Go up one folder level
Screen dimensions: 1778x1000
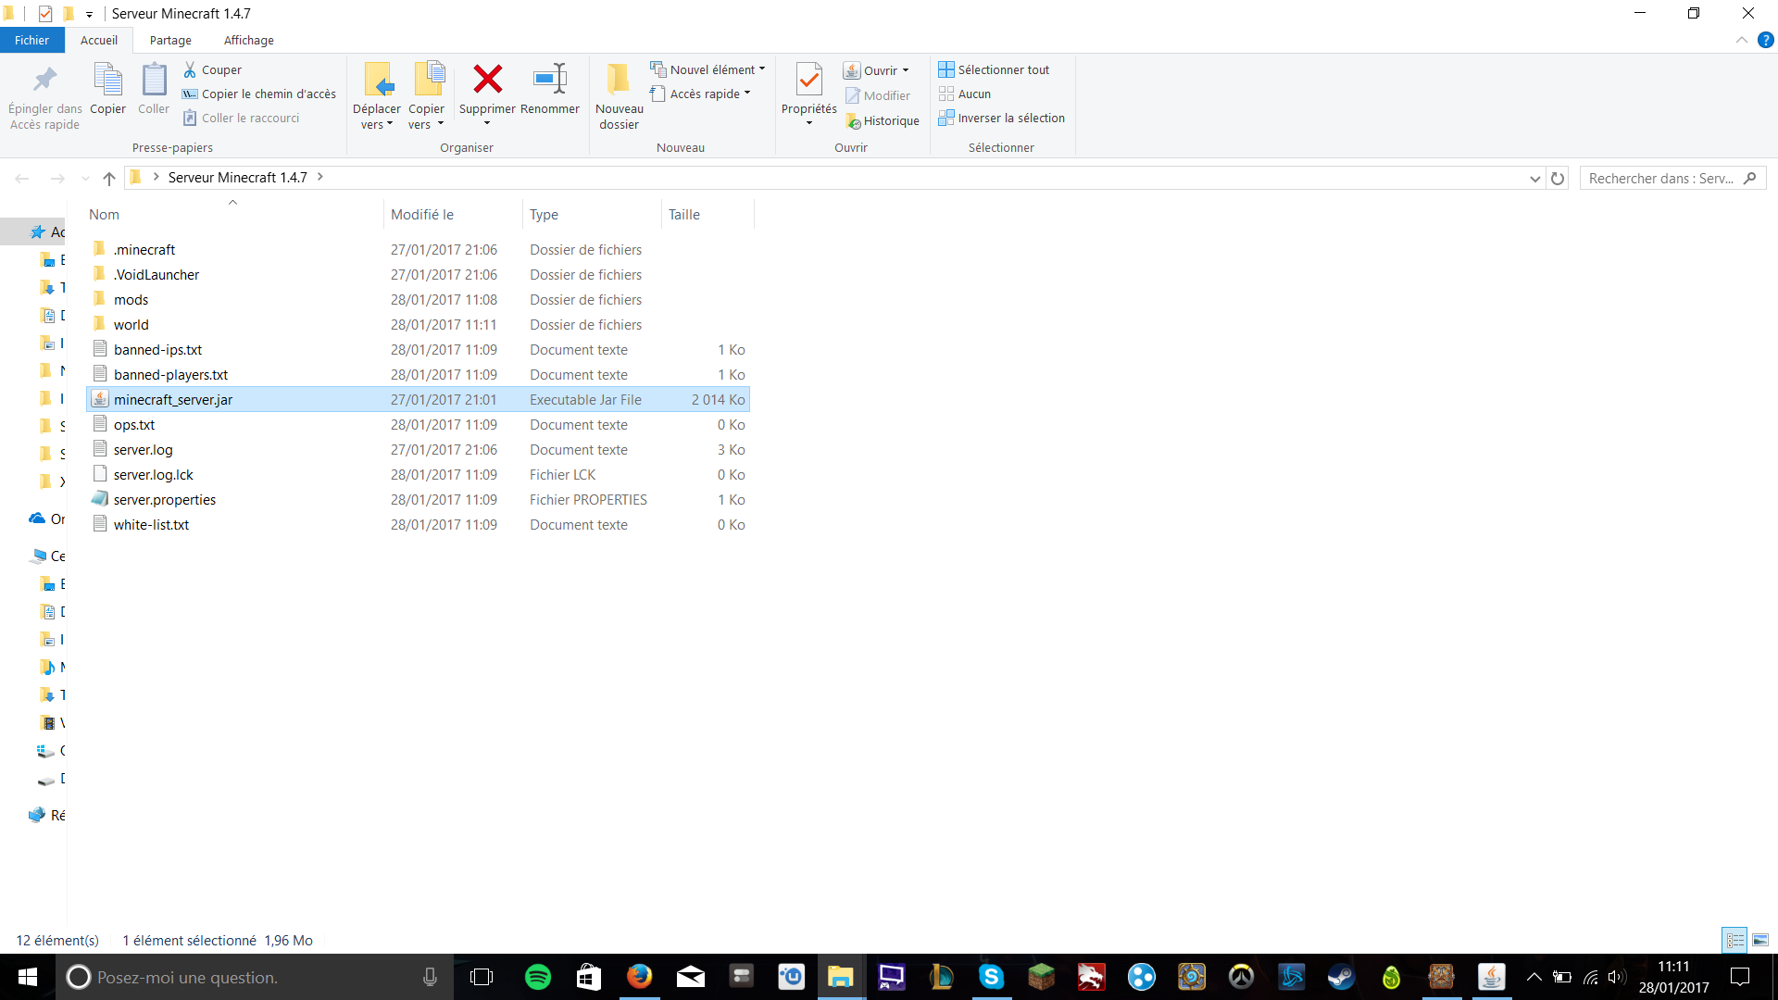click(x=109, y=178)
